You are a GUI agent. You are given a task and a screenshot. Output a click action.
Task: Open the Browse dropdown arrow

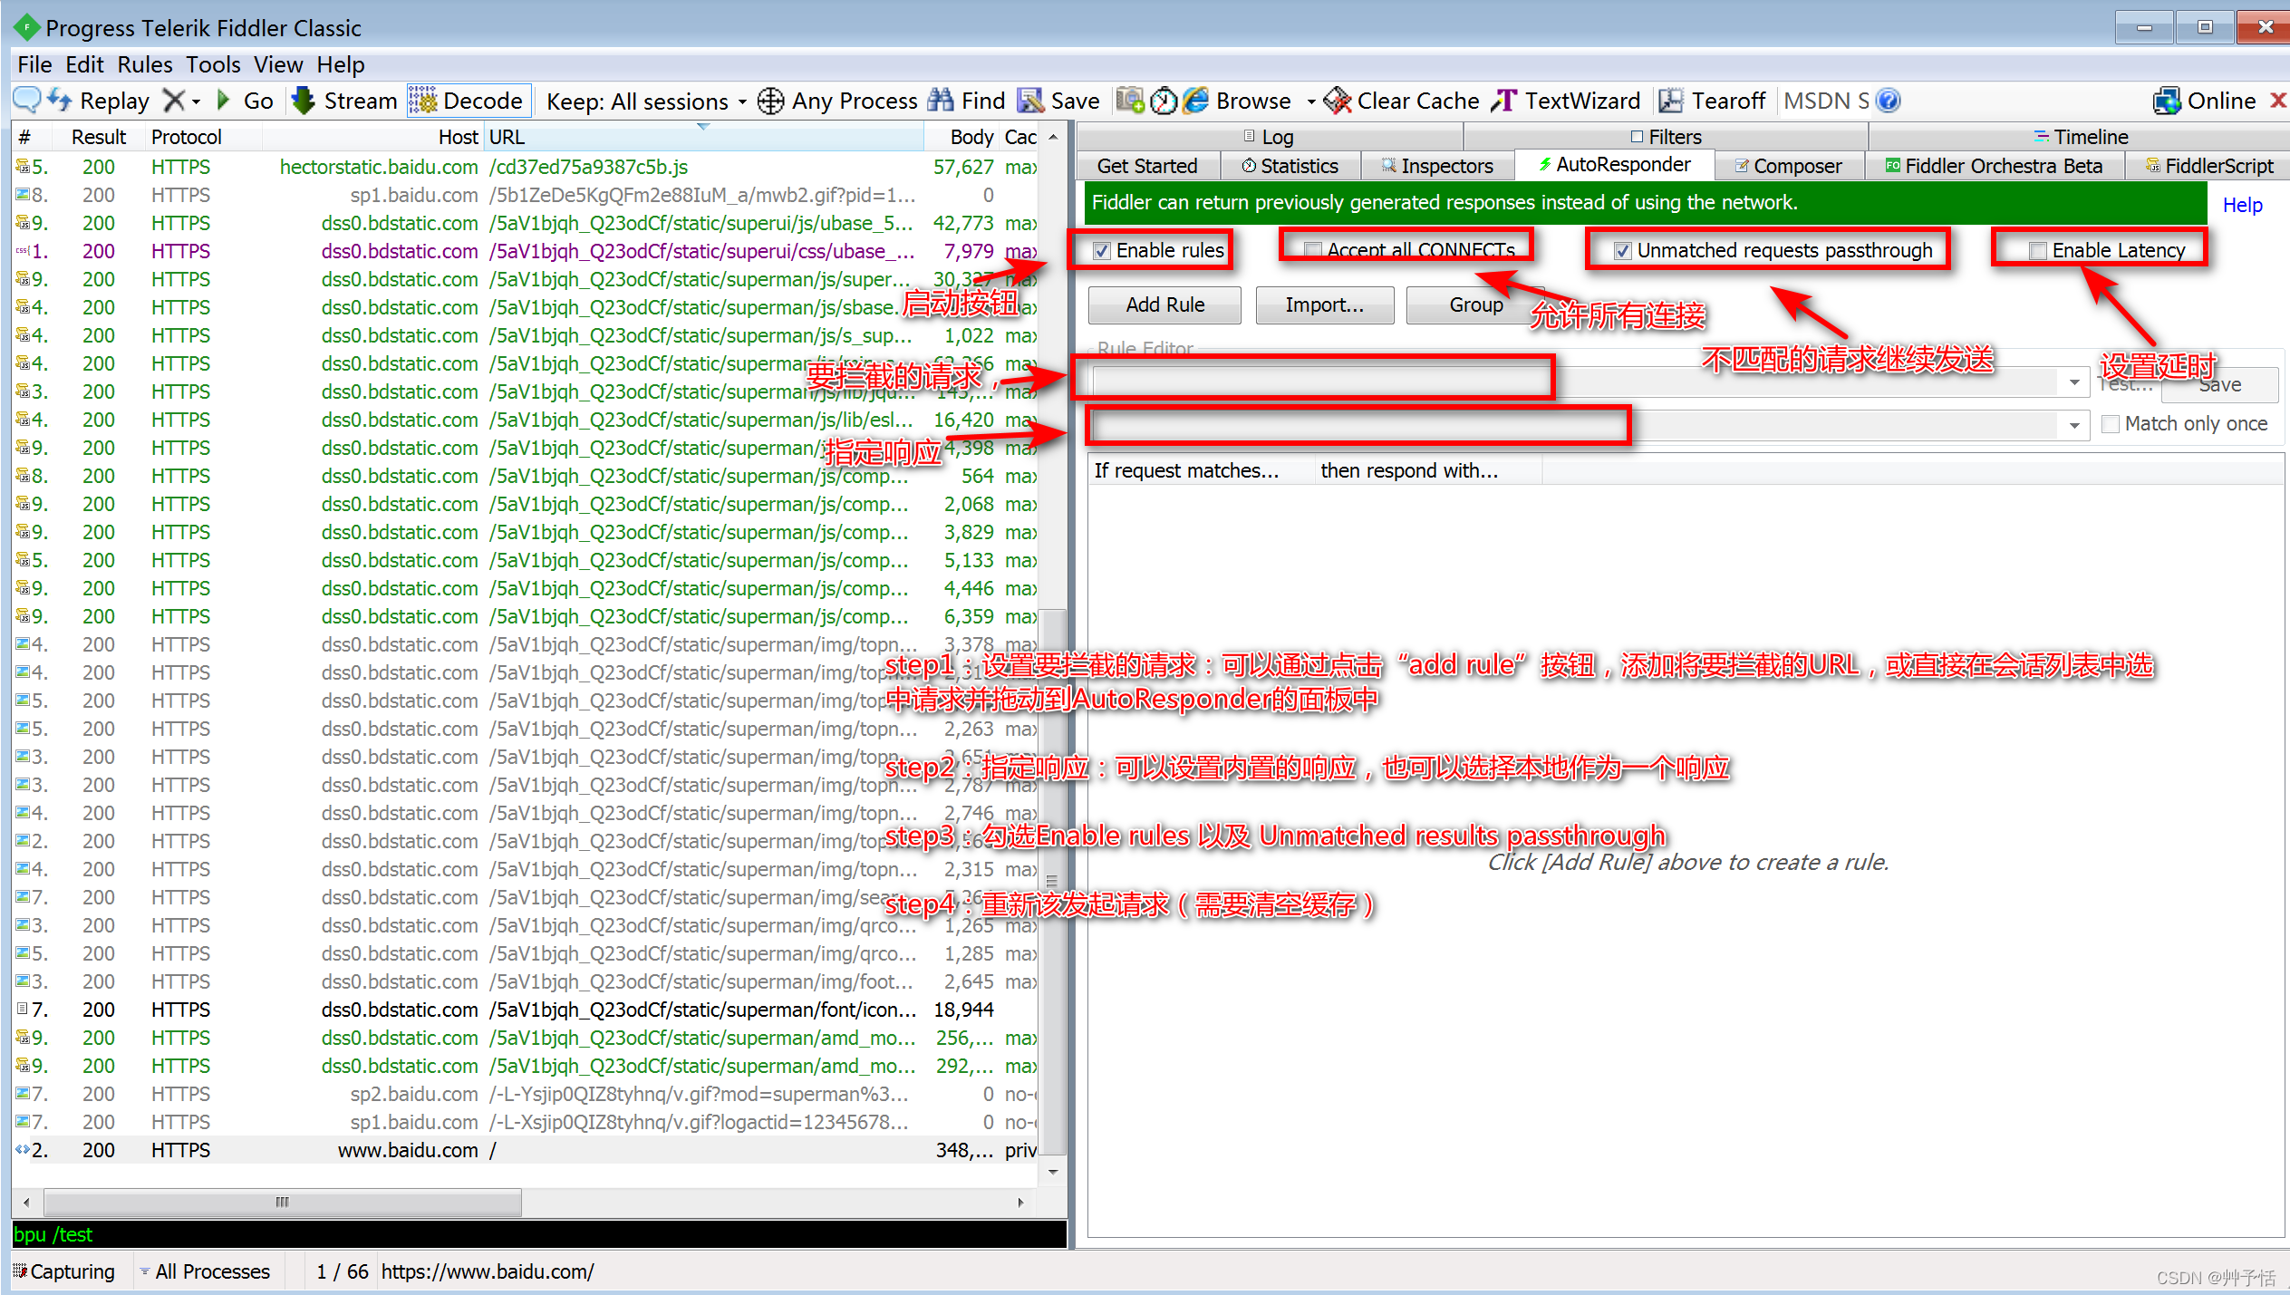(1310, 101)
